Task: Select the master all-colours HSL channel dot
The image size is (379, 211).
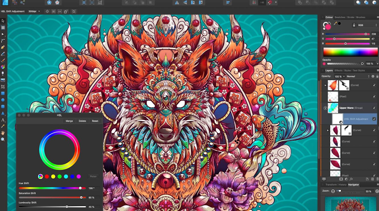Action: [40, 177]
